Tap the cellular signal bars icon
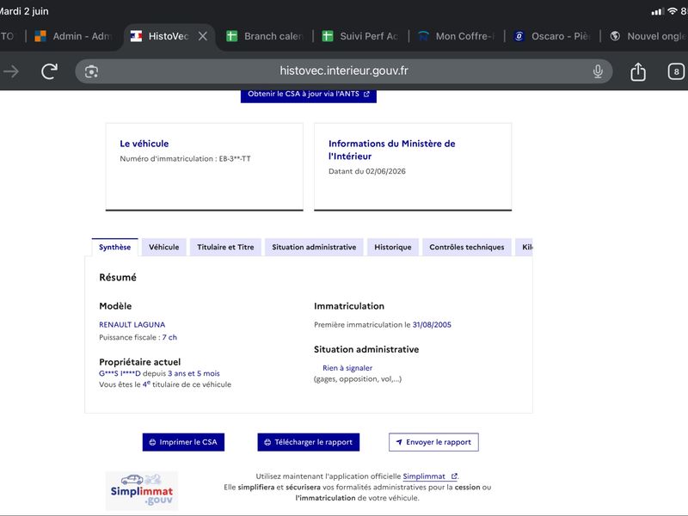 point(657,12)
